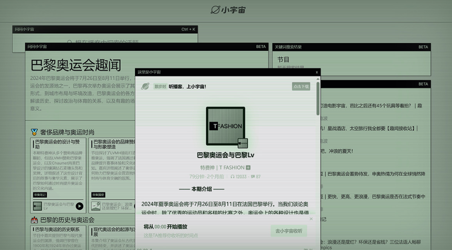The height and width of the screenshot is (250, 452).
Task: Click the episode title 巴黎奥运会与巴黎Lv
Action: click(x=226, y=155)
